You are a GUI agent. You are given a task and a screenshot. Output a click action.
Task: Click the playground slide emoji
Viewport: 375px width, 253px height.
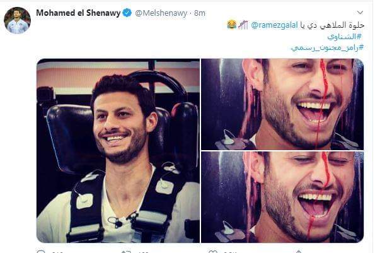243,25
